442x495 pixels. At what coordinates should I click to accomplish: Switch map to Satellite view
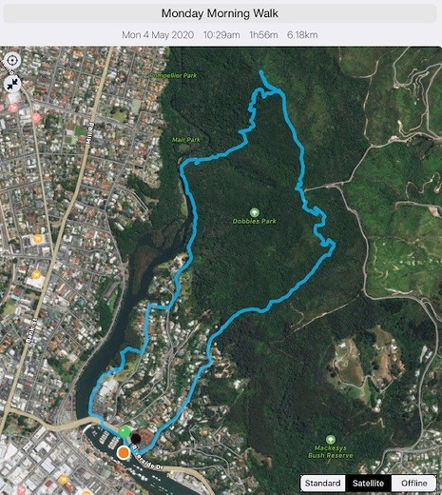click(368, 483)
